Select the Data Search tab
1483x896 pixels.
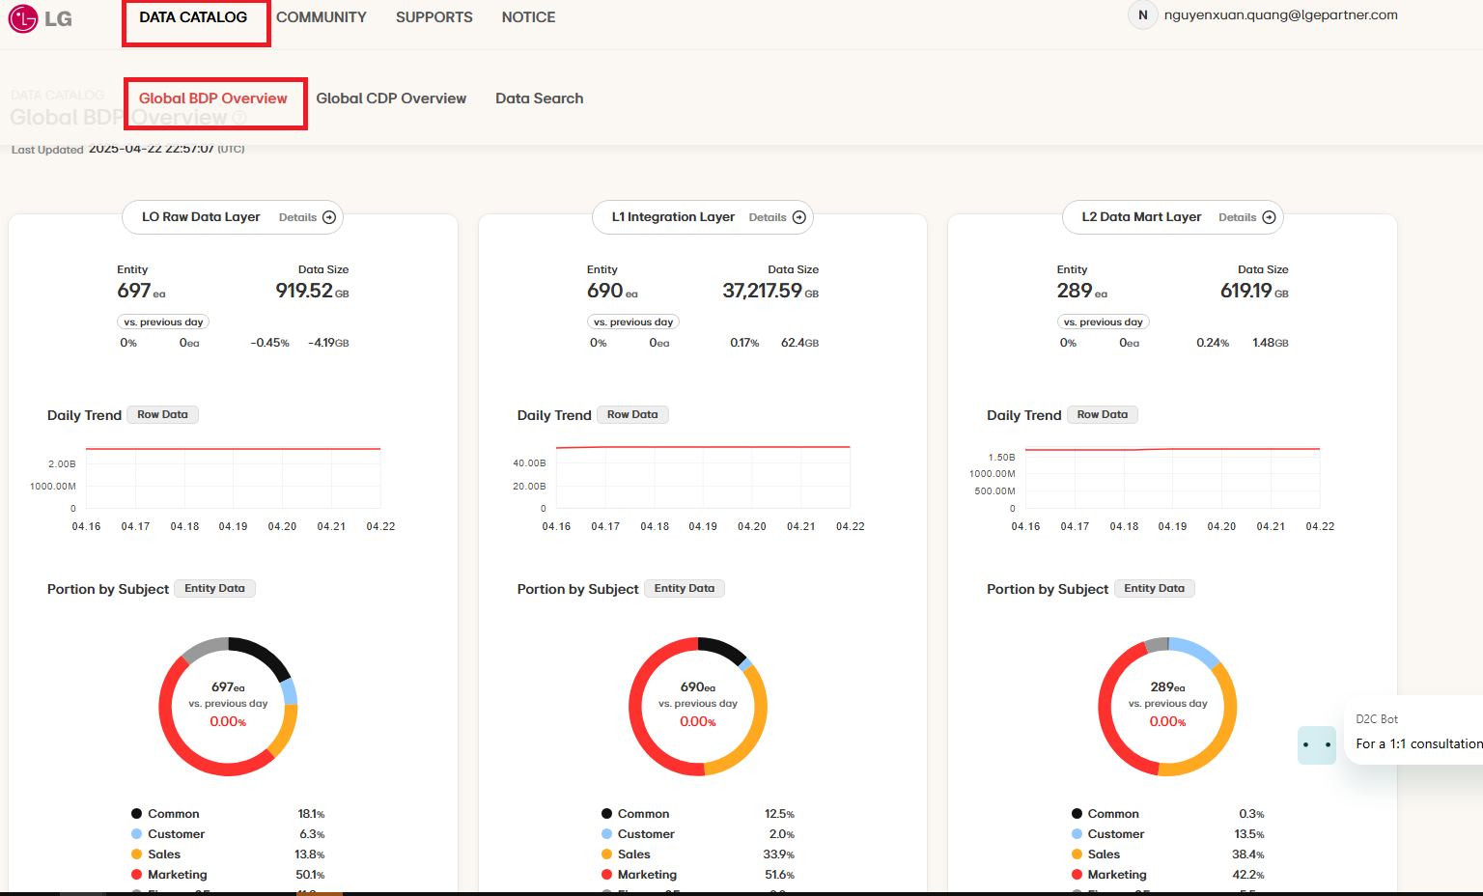coord(539,98)
